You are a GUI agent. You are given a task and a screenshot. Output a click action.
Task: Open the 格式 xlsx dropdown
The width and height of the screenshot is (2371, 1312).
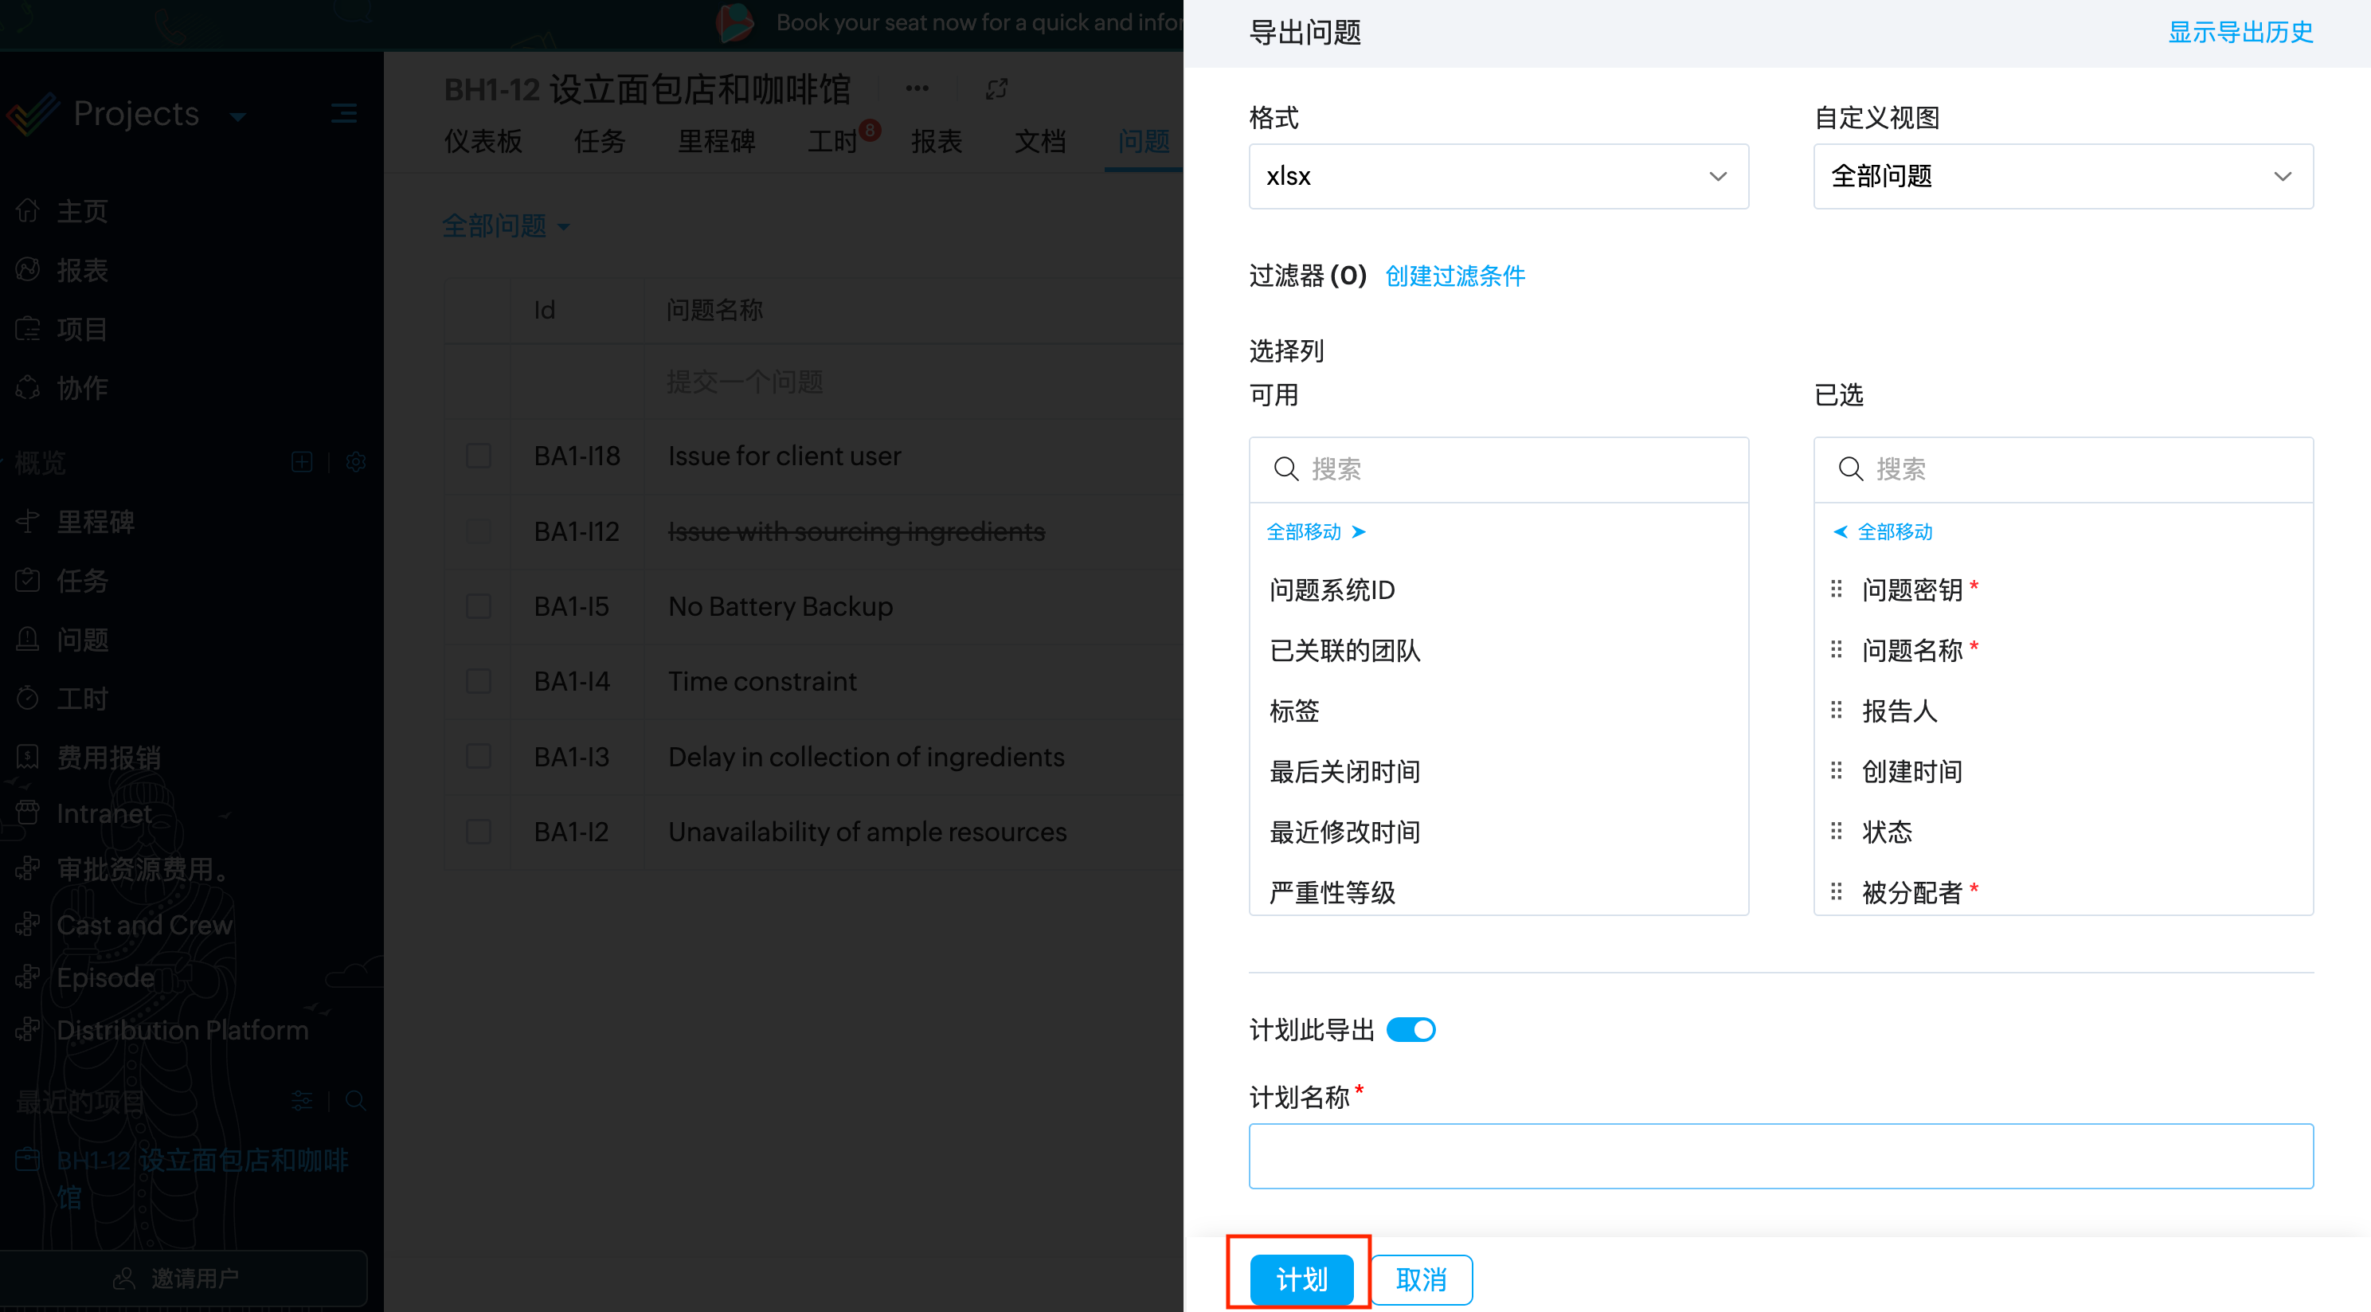click(x=1497, y=176)
